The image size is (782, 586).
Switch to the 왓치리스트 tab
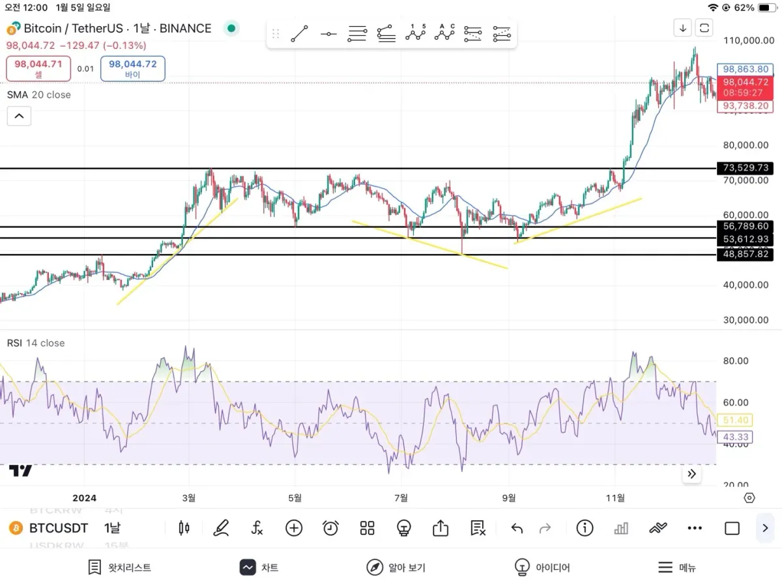click(119, 568)
